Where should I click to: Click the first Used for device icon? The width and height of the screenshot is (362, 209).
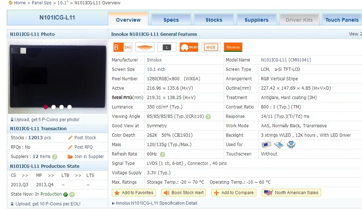[266, 145]
